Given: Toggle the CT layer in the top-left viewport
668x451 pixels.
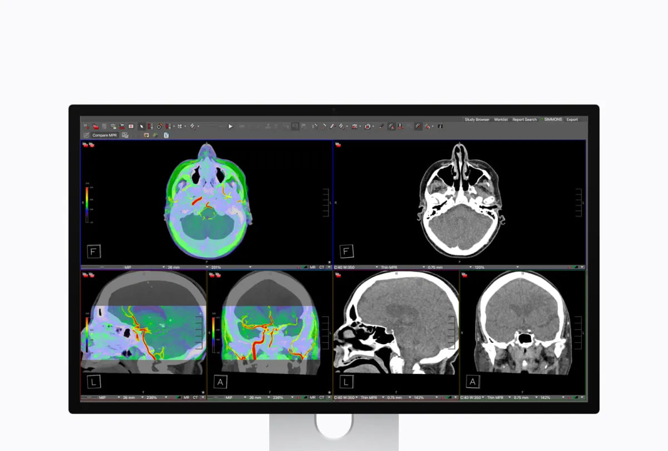Looking at the screenshot, I should pos(322,267).
